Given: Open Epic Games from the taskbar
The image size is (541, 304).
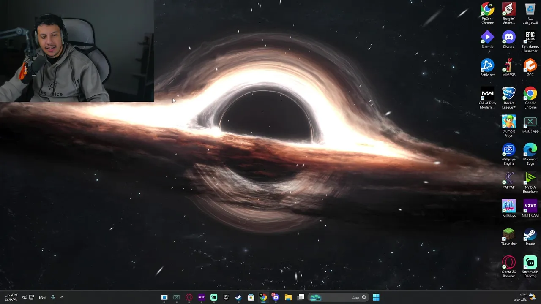Looking at the screenshot, I should tap(226, 297).
